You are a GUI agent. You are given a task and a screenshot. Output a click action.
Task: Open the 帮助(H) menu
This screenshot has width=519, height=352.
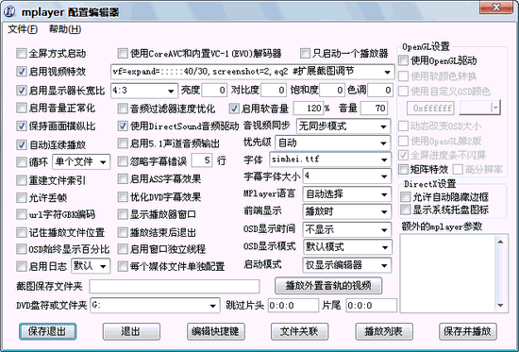coord(65,29)
